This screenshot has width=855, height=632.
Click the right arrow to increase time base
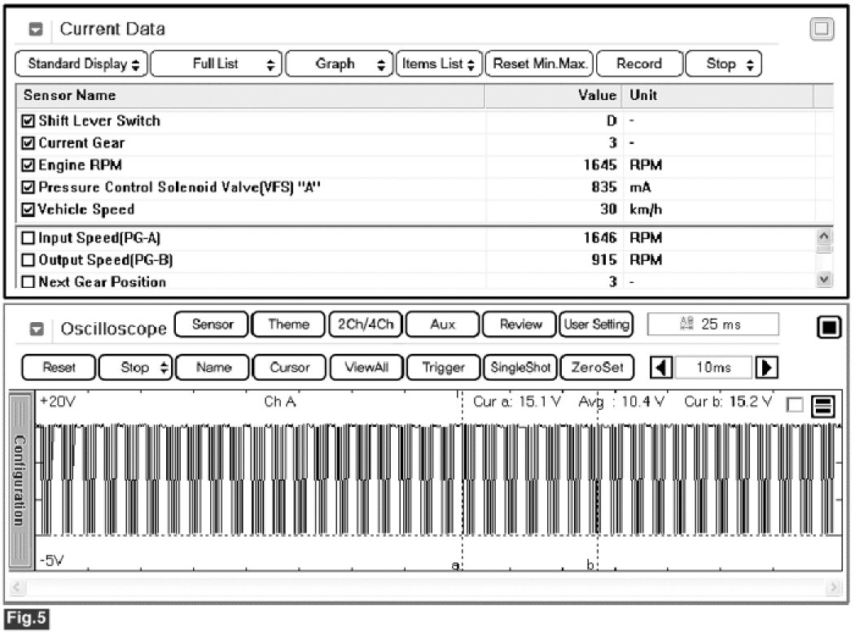point(765,368)
